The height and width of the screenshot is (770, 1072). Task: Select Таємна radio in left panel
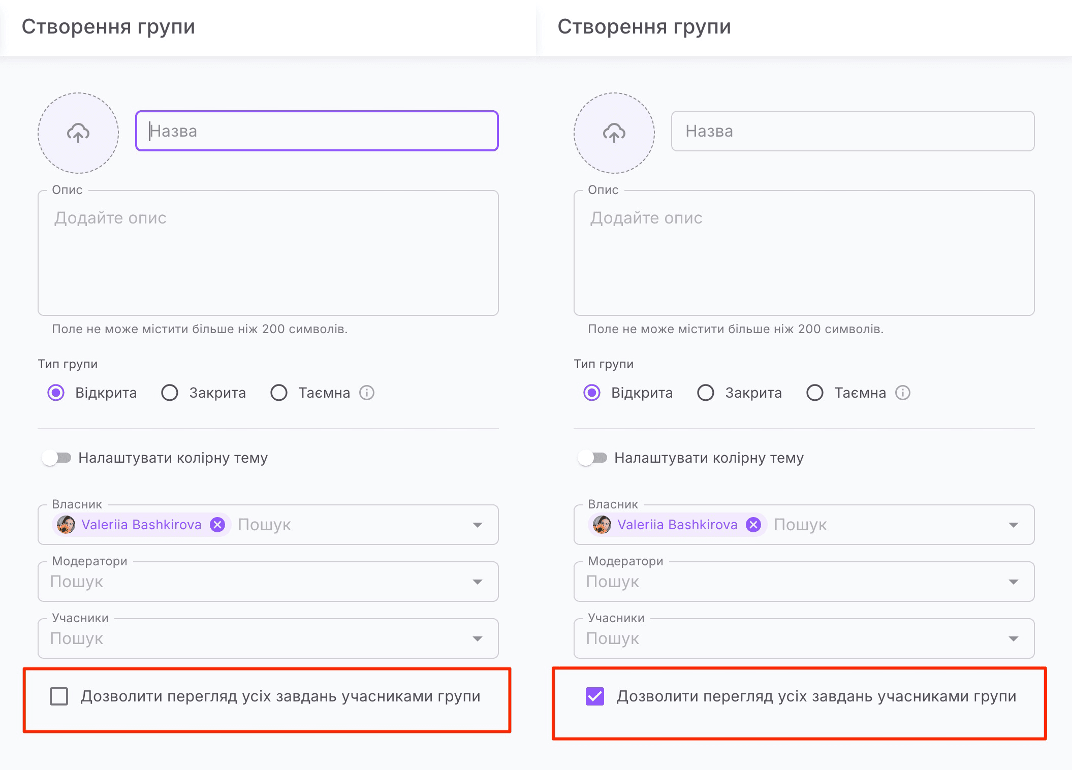click(x=279, y=393)
